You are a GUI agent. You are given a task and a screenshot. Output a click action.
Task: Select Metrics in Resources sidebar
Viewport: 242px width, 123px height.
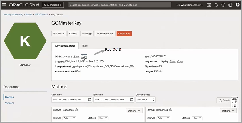(x=9, y=97)
